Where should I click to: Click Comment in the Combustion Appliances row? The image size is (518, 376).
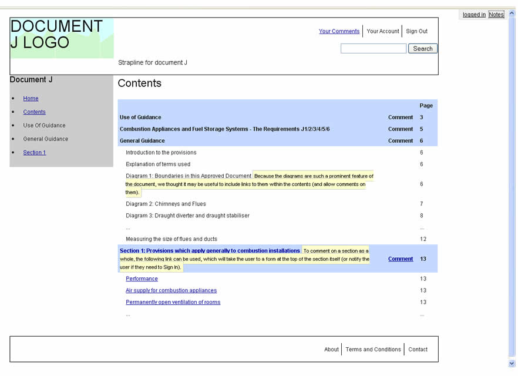[401, 129]
